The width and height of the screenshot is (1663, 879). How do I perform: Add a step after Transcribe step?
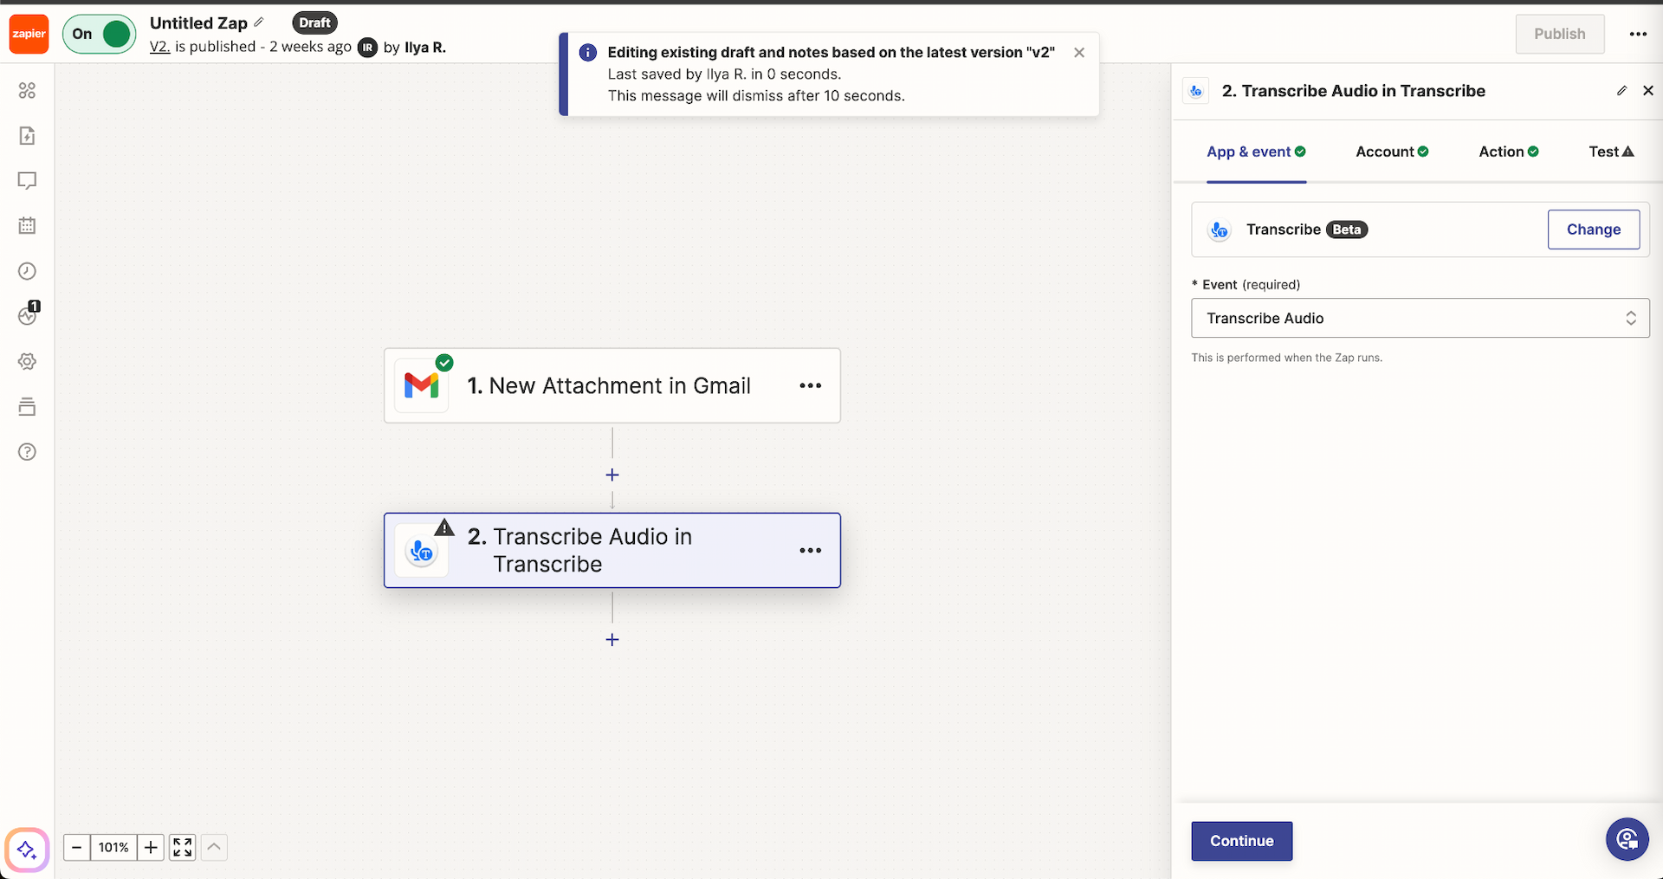(612, 639)
